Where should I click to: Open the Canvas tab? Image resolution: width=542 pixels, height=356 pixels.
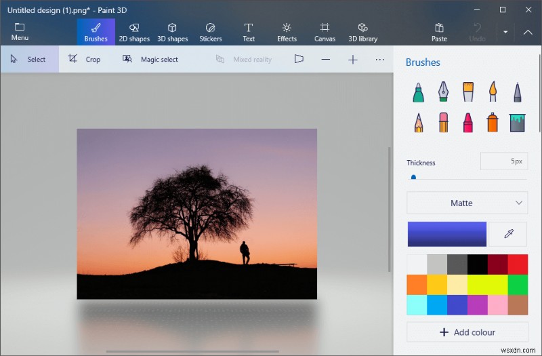point(325,32)
